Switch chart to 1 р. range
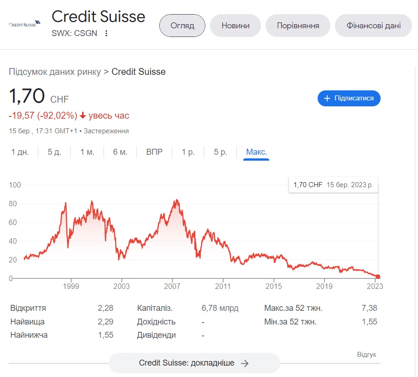 tap(188, 152)
